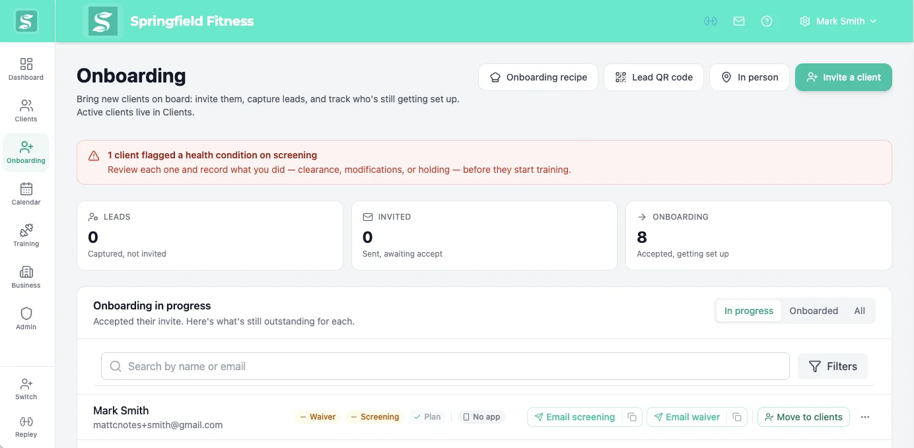Go to Clients in the sidebar
The width and height of the screenshot is (914, 448).
pos(26,111)
